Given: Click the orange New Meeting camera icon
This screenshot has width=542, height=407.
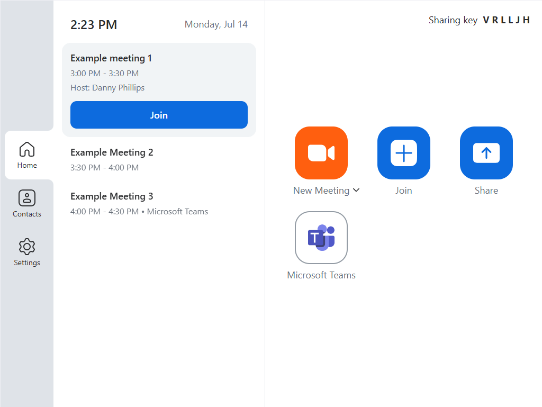Looking at the screenshot, I should pos(321,153).
